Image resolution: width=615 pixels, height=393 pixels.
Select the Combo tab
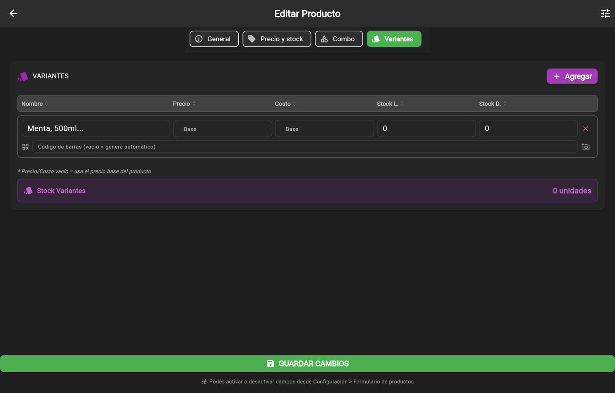pyautogui.click(x=339, y=39)
